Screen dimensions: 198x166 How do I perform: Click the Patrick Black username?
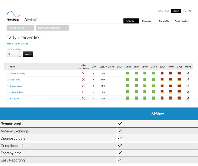(163, 11)
